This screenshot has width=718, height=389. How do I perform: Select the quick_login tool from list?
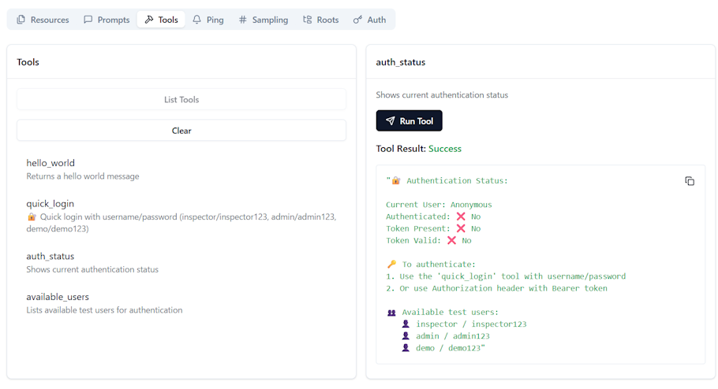(50, 203)
